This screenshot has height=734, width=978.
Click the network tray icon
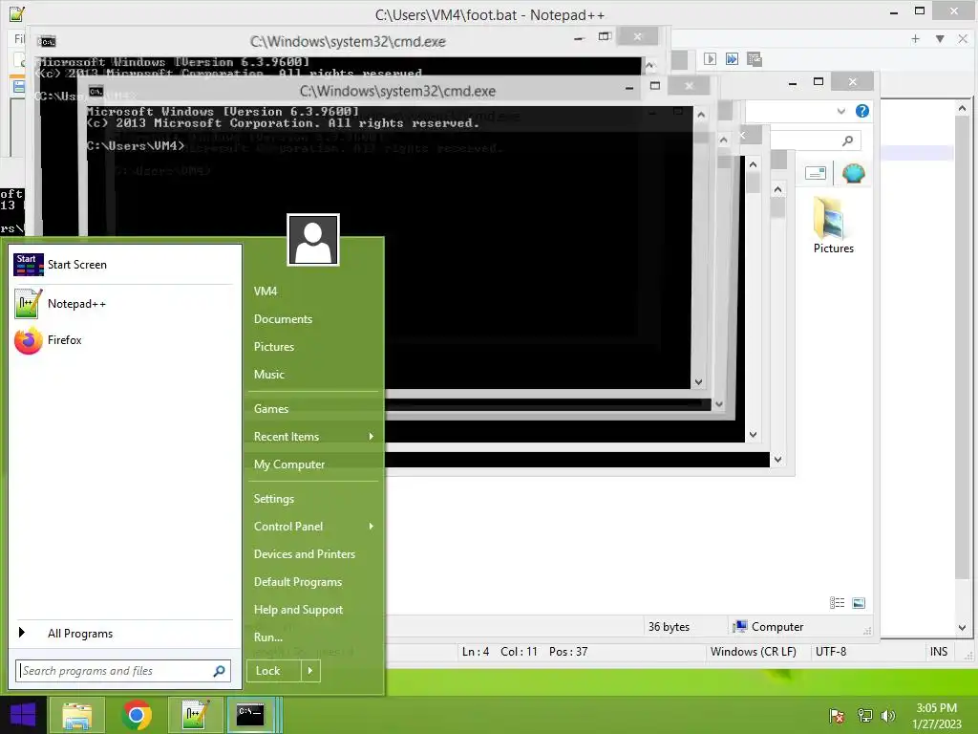point(864,716)
